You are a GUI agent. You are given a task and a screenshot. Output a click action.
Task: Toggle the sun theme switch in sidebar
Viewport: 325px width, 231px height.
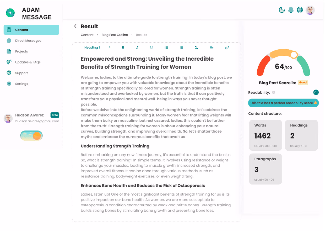31,136
